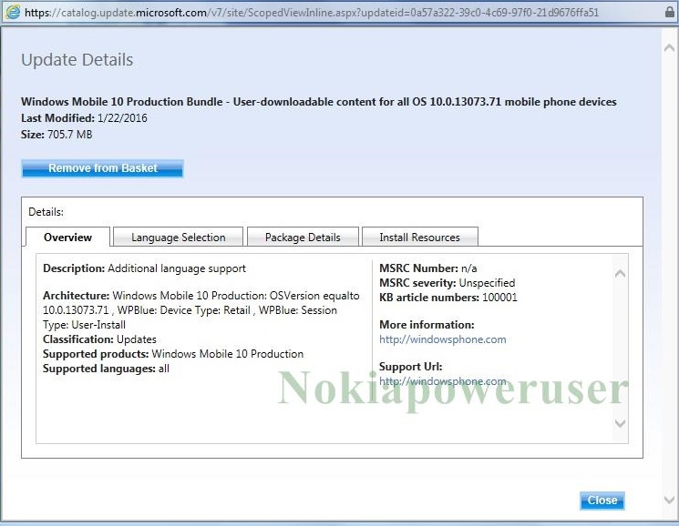
Task: Remove update from basket
Action: tap(103, 168)
